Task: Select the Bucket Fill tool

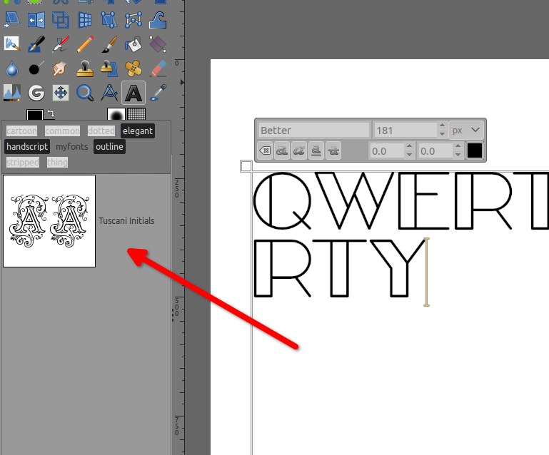Action: point(134,44)
